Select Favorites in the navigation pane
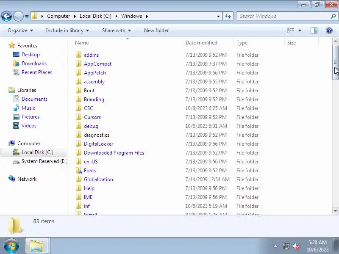 [27, 46]
